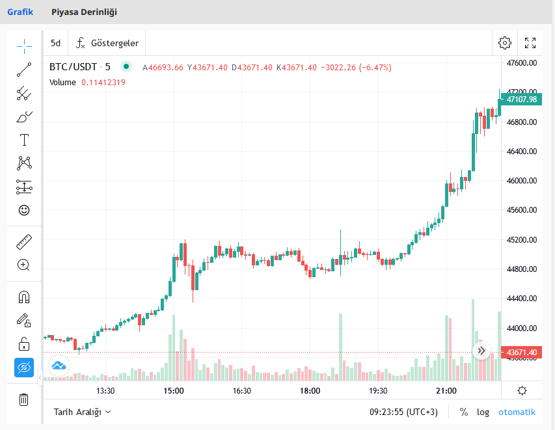The image size is (555, 430).
Task: Select the measure ruler tool
Action: [24, 241]
